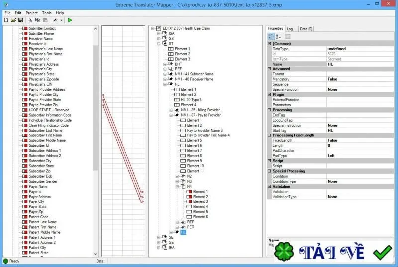This screenshot has width=398, height=267.
Task: Collapse the EDI X12 837 root node
Action: pos(153,28)
